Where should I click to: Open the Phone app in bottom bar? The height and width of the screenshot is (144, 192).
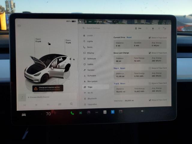72,113
